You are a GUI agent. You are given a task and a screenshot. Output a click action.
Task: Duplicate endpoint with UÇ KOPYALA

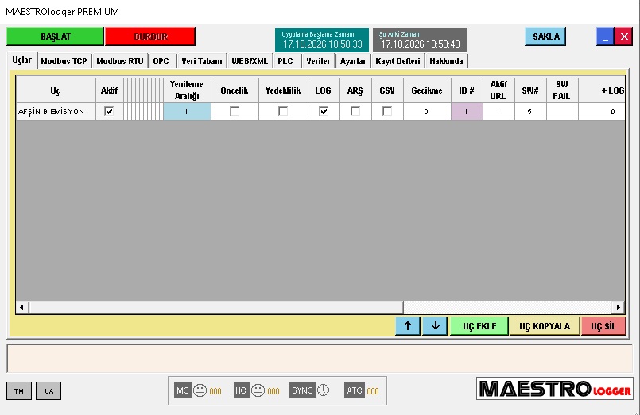[545, 326]
